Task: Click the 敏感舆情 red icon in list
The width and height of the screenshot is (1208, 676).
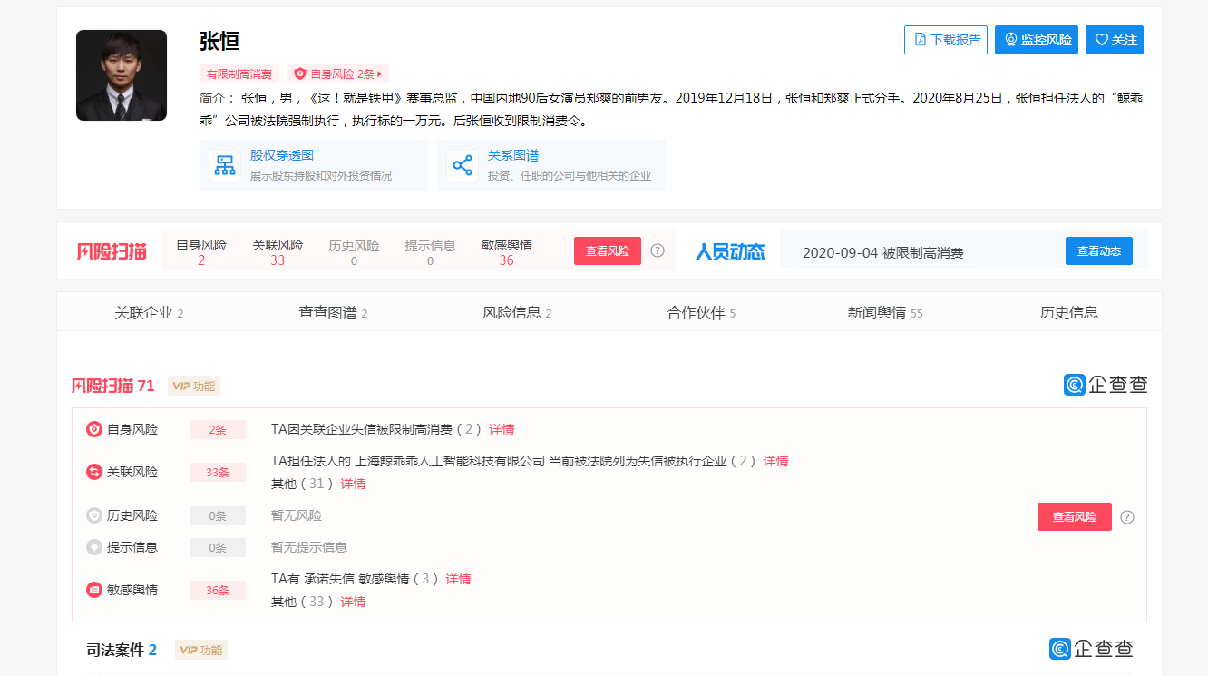Action: 93,590
